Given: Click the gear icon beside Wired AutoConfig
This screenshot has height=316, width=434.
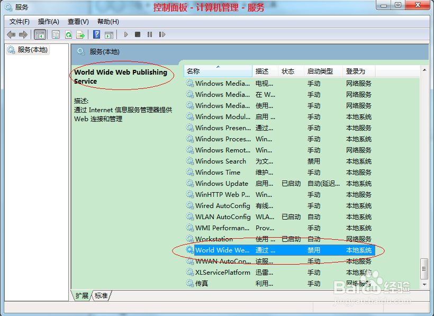Looking at the screenshot, I should (190, 205).
